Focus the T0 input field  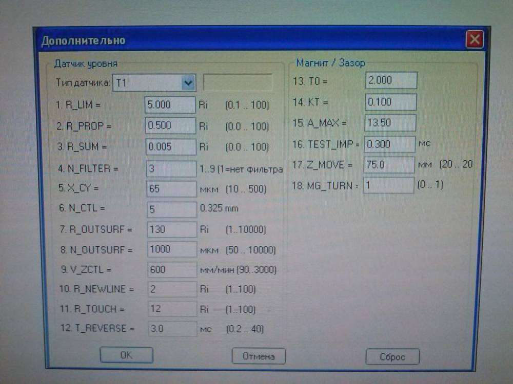click(x=391, y=80)
